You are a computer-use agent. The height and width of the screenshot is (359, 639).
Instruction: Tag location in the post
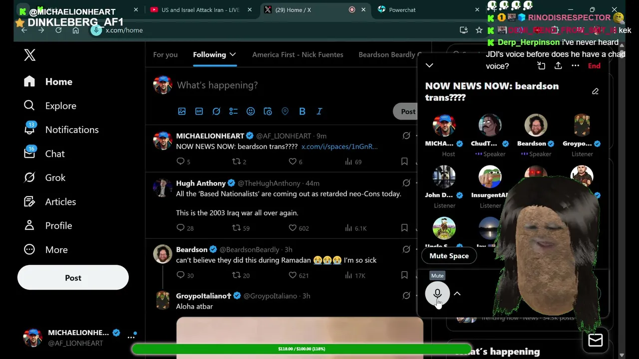[285, 111]
